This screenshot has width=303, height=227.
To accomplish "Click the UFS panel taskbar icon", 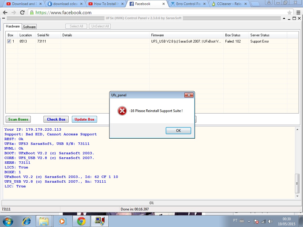I will (x=100, y=221).
